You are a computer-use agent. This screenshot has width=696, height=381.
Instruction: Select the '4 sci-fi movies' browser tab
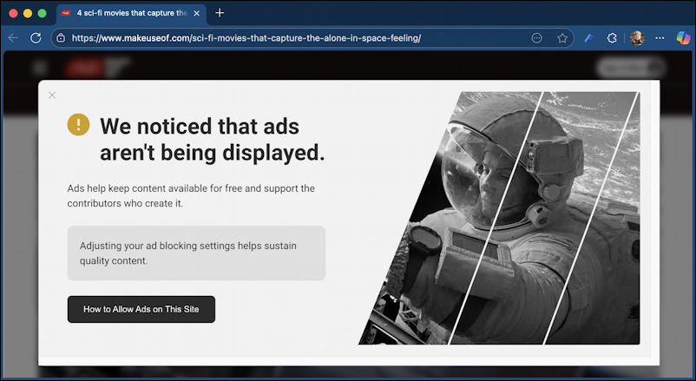(x=131, y=13)
